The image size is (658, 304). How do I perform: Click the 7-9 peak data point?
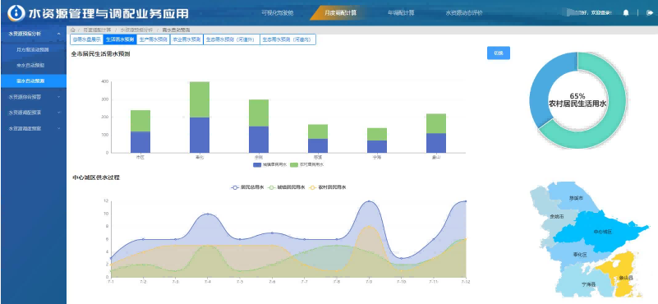[x=369, y=201]
